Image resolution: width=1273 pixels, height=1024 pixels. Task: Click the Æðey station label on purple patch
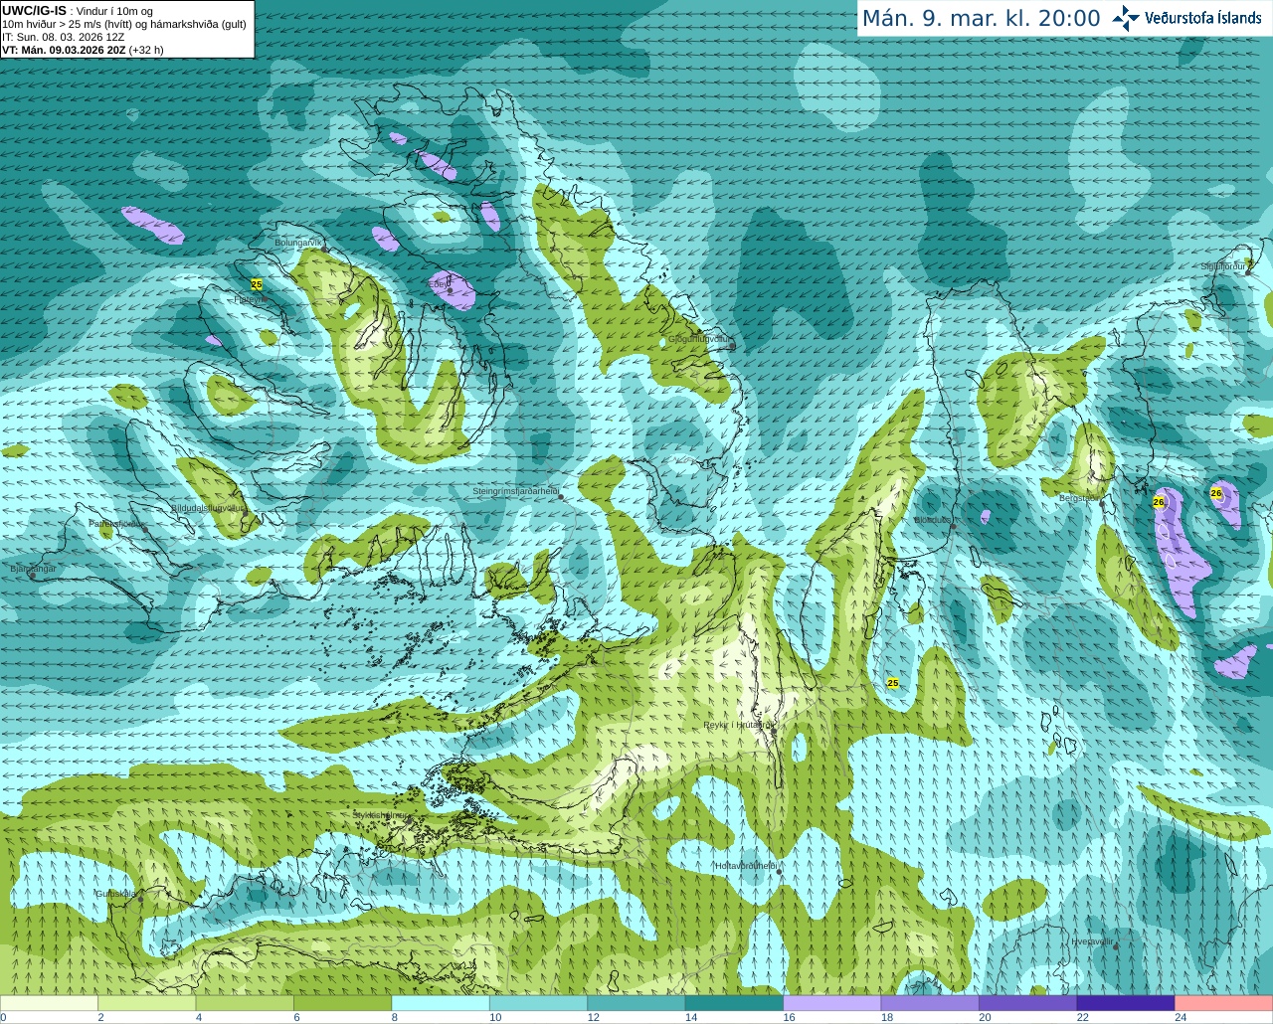pyautogui.click(x=439, y=283)
